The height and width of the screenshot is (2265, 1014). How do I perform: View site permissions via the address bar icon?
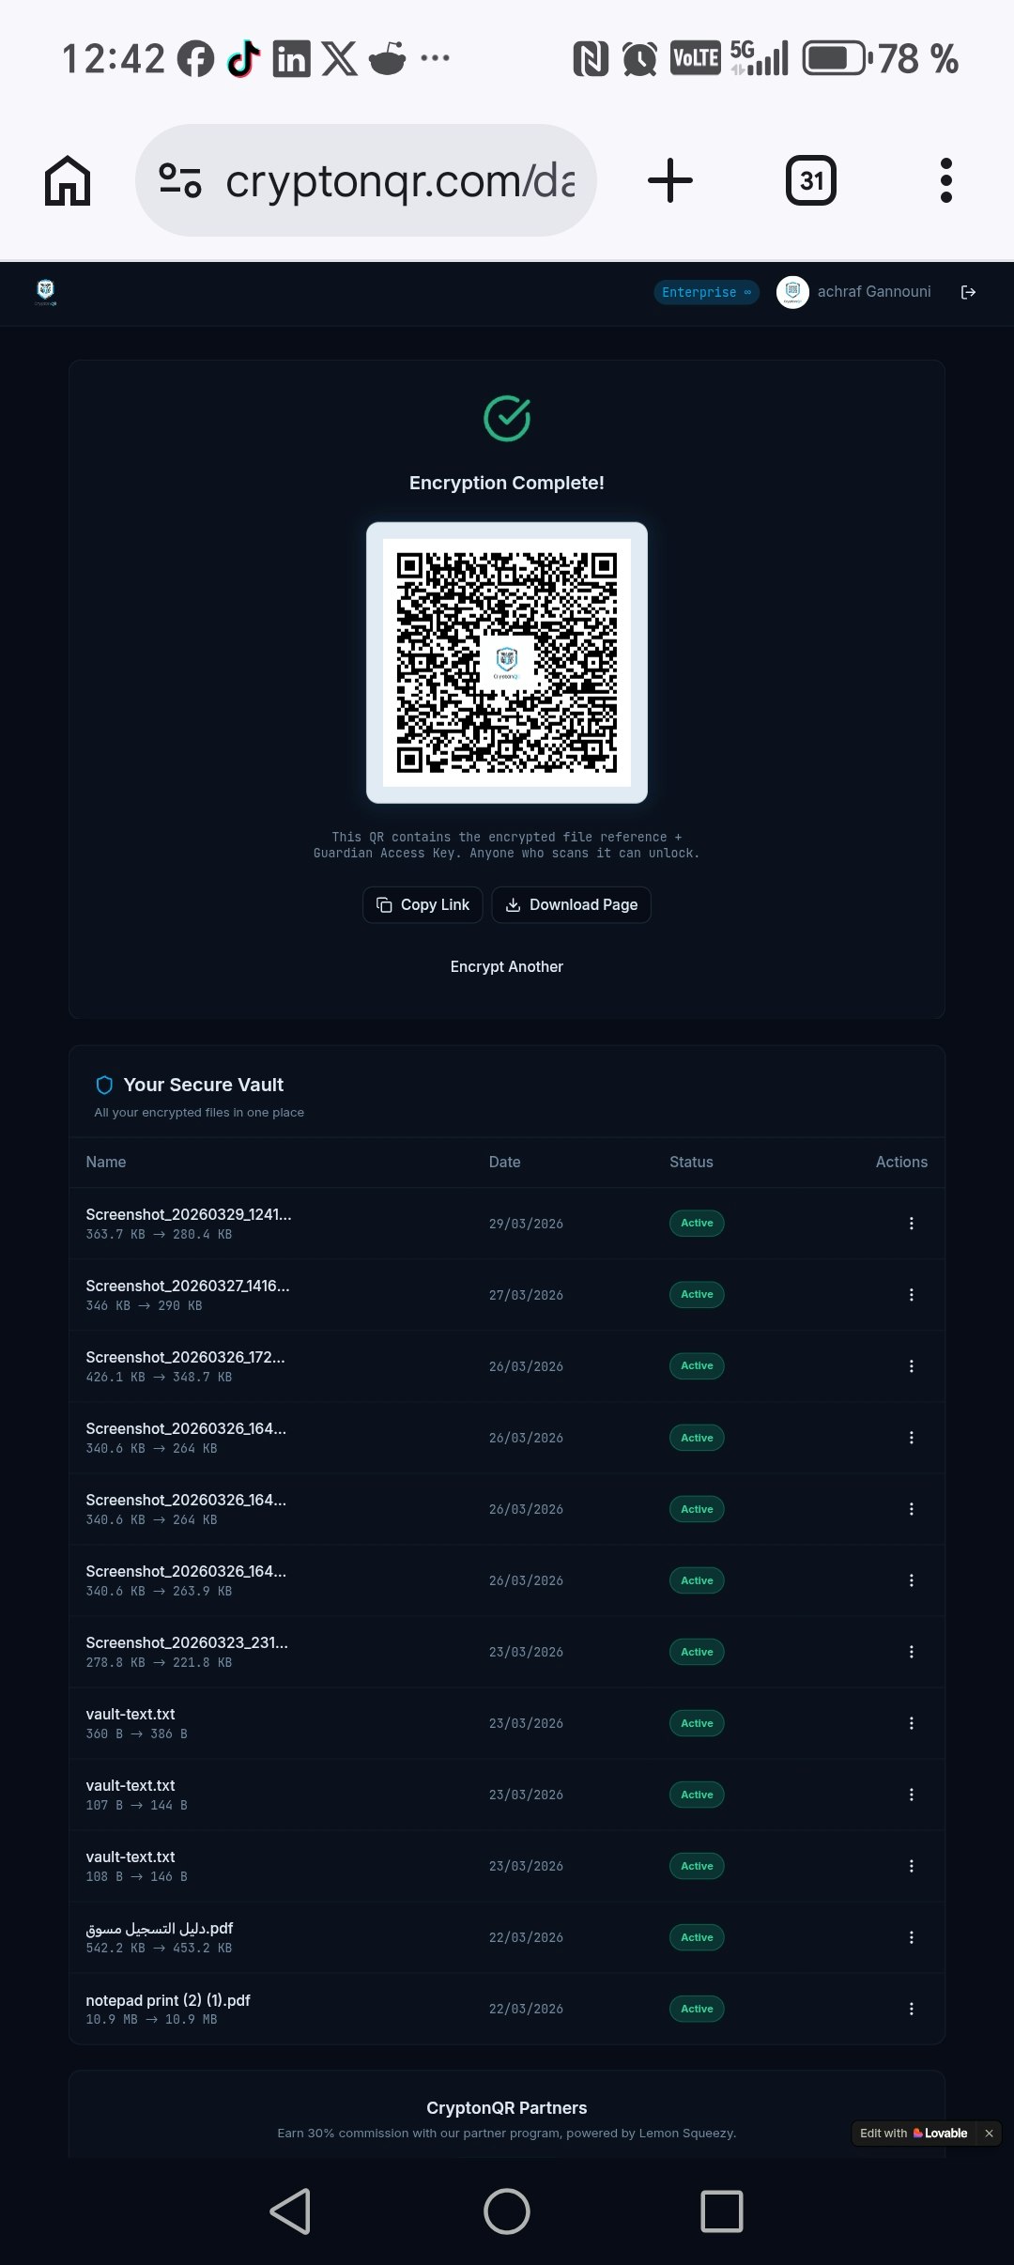[x=181, y=180]
